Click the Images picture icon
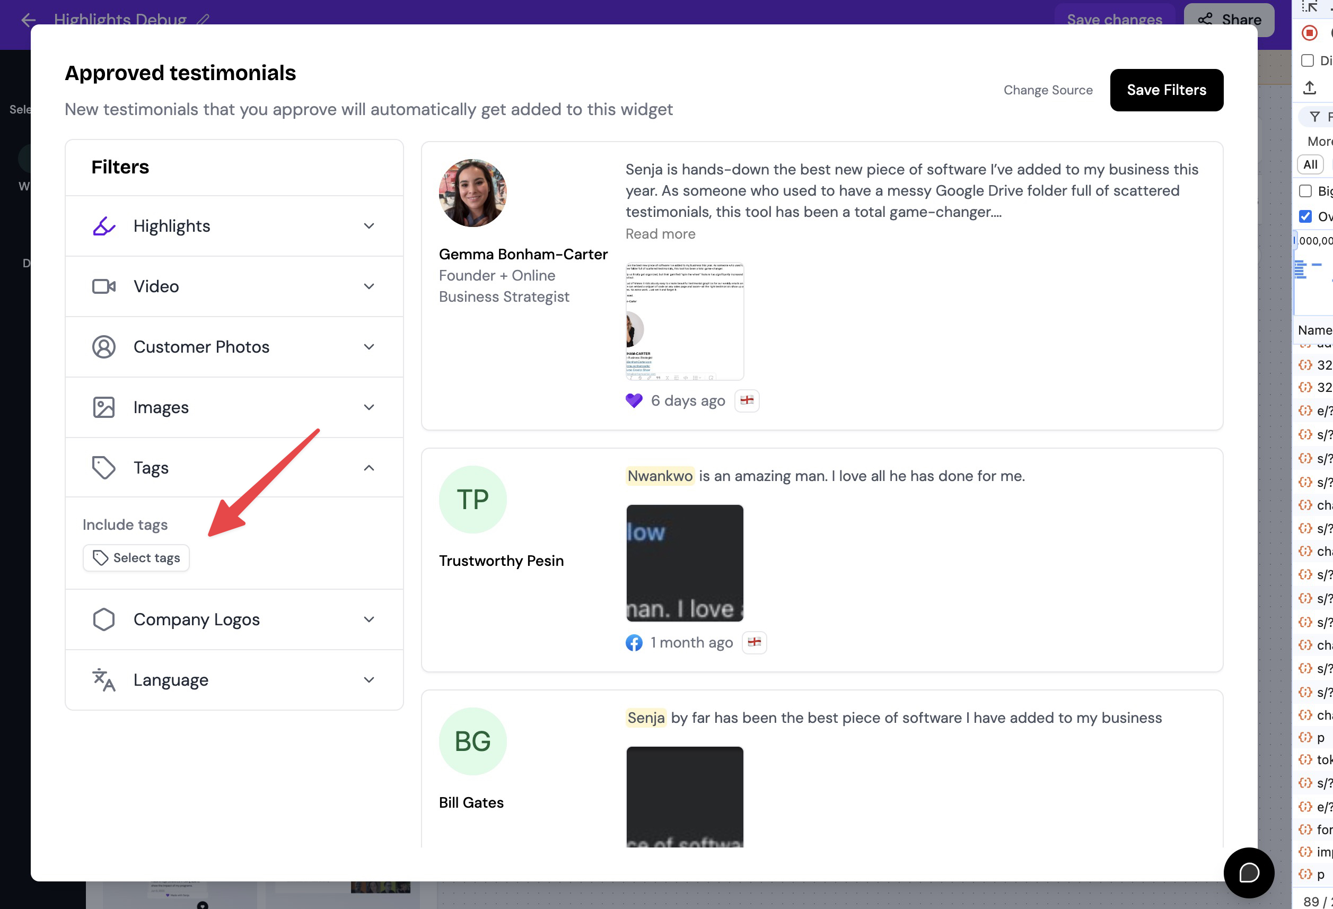Screen dimensions: 1333x909 104,407
